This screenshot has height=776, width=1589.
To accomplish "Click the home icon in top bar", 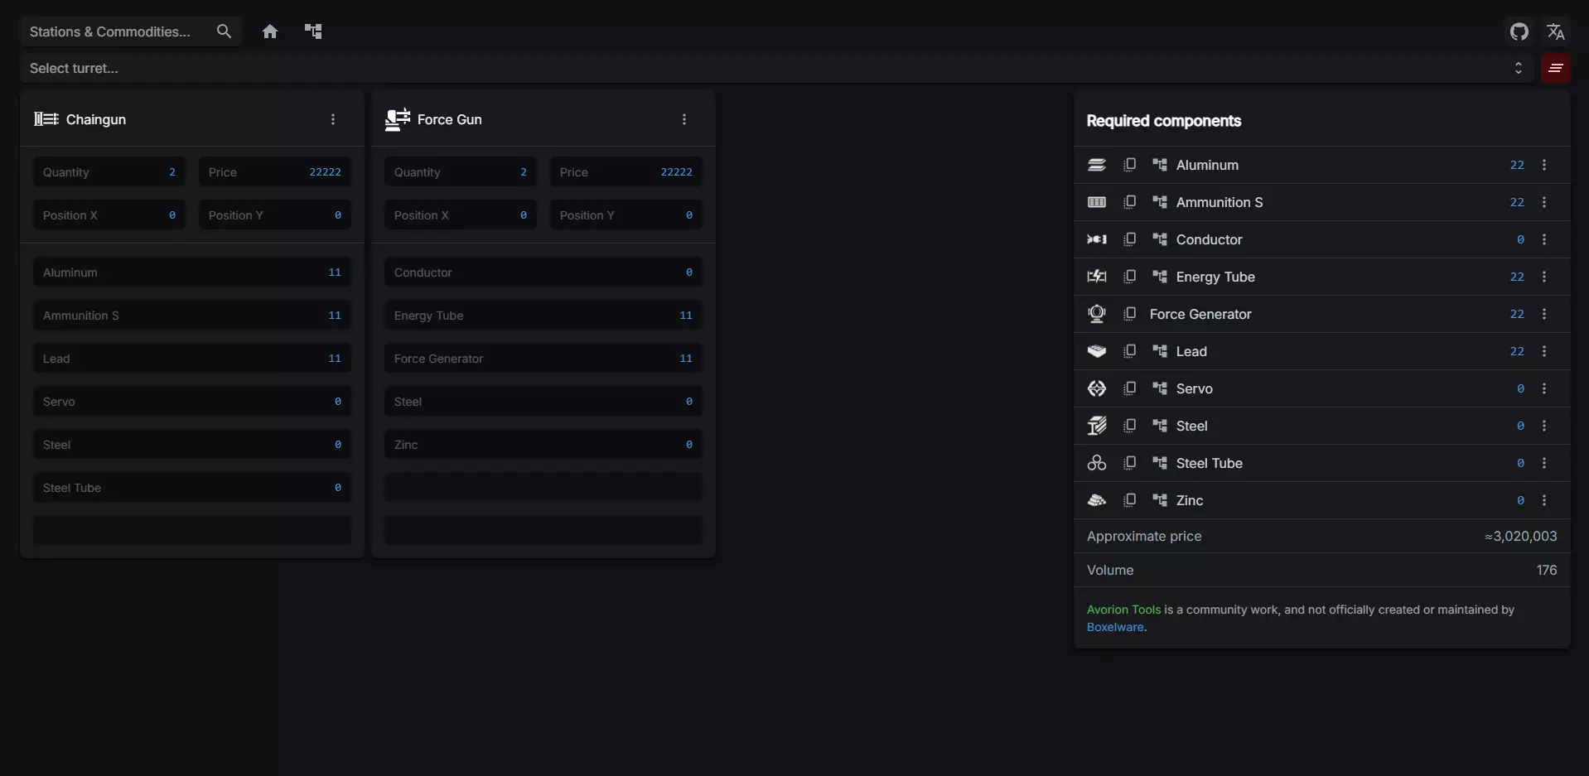I will click(270, 31).
